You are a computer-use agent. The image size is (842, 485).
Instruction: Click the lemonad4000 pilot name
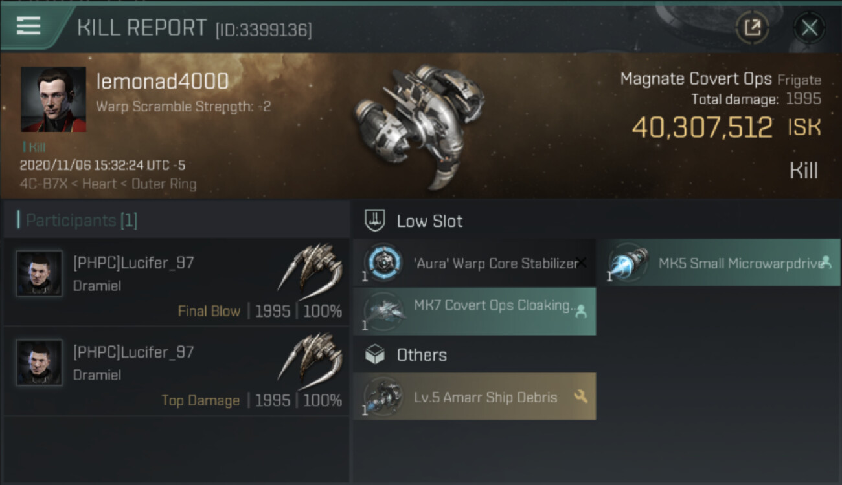162,81
